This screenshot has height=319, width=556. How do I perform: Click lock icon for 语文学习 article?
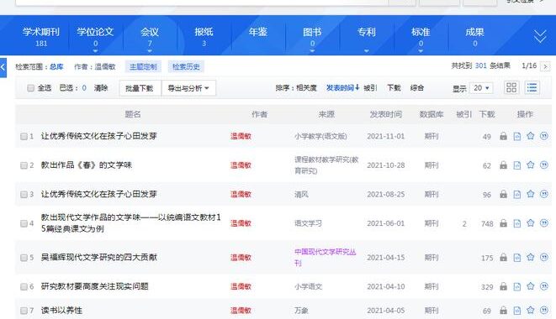pos(503,223)
